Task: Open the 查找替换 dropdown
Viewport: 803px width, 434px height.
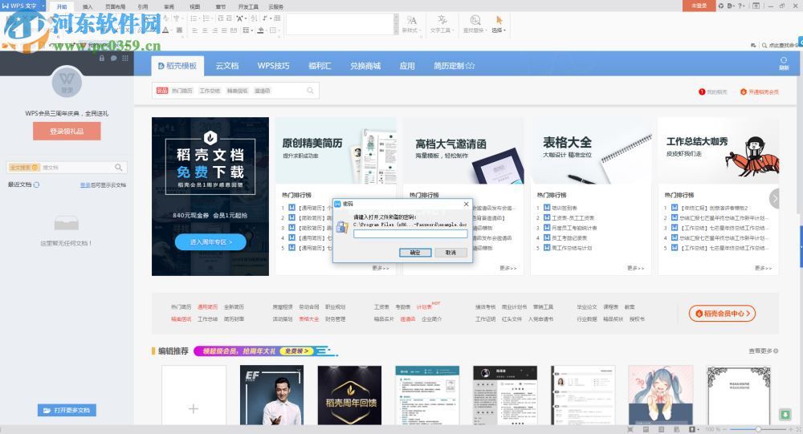Action: (475, 24)
